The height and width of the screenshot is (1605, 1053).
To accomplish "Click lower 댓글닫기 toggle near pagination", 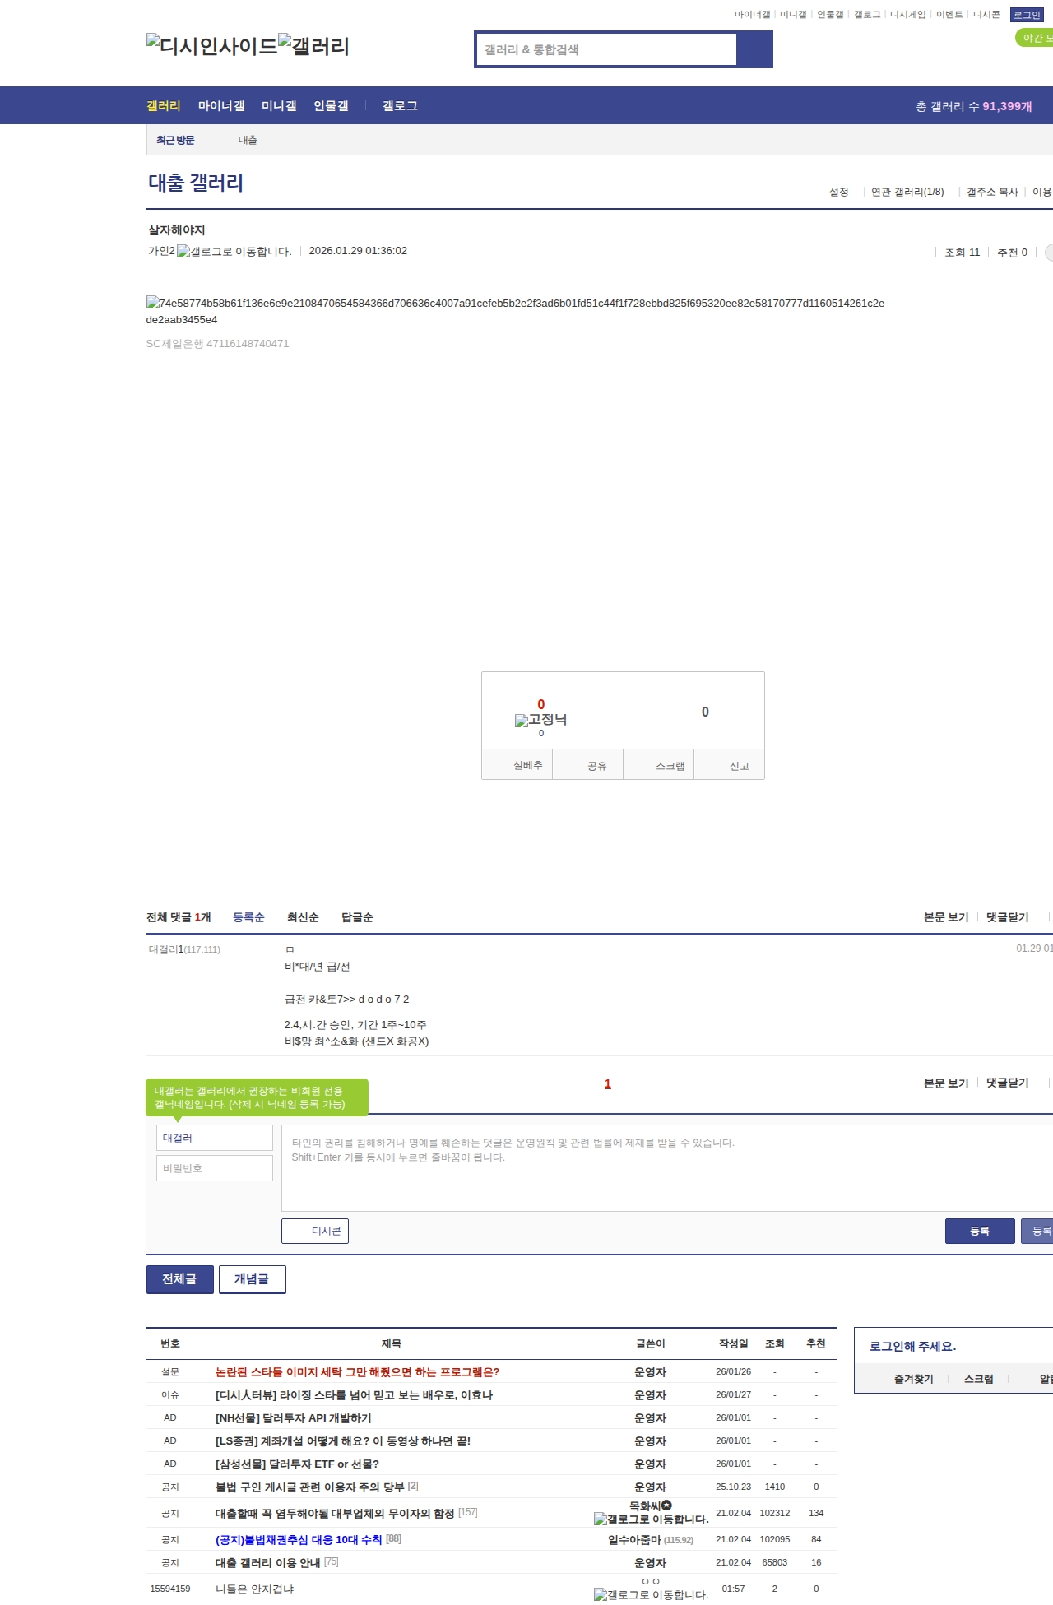I will pyautogui.click(x=1008, y=1083).
